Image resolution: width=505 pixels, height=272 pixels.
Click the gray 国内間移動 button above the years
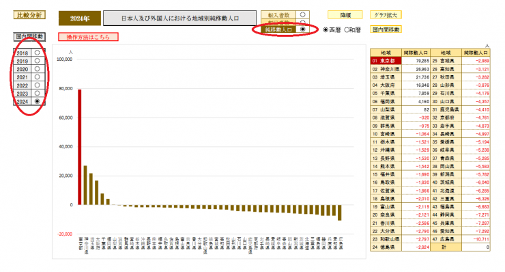pyautogui.click(x=29, y=37)
